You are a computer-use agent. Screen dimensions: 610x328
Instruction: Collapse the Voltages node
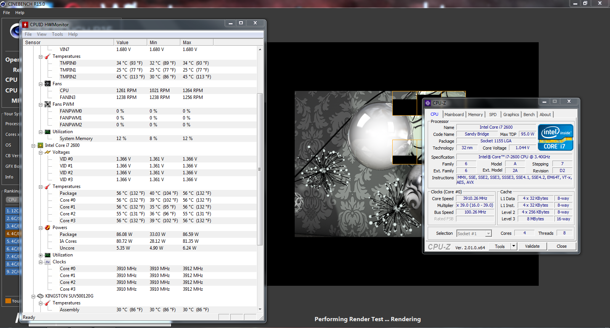[40, 153]
